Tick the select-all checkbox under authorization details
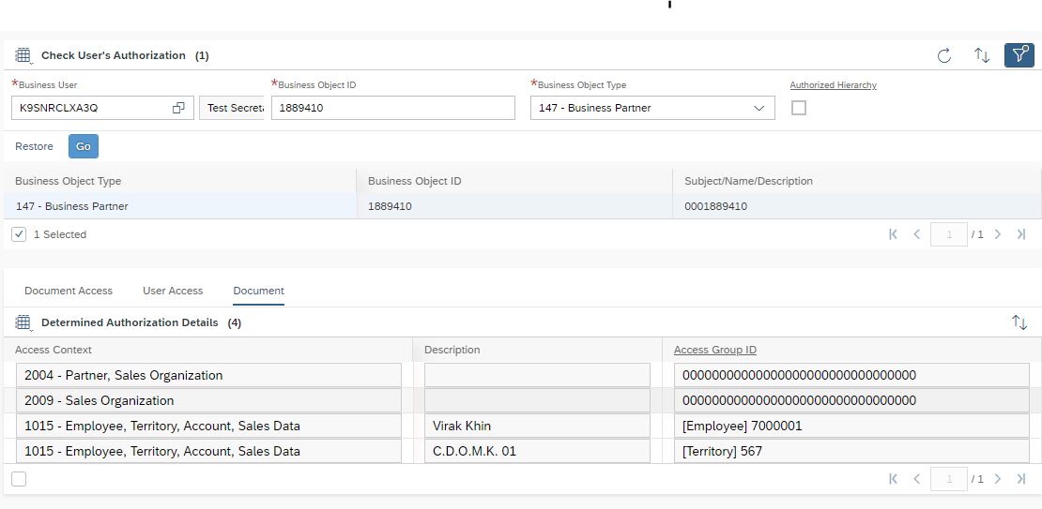Image resolution: width=1042 pixels, height=509 pixels. pos(19,479)
